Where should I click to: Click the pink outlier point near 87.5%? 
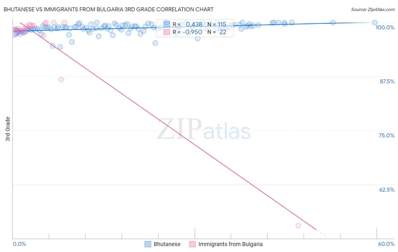click(61, 79)
